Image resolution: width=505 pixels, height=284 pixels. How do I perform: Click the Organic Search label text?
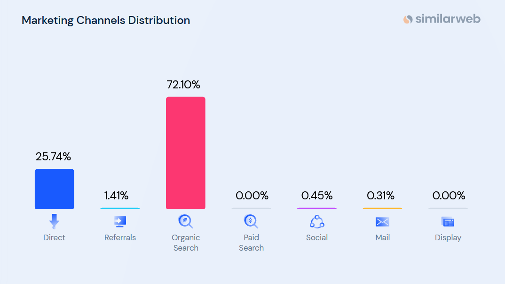tap(186, 243)
